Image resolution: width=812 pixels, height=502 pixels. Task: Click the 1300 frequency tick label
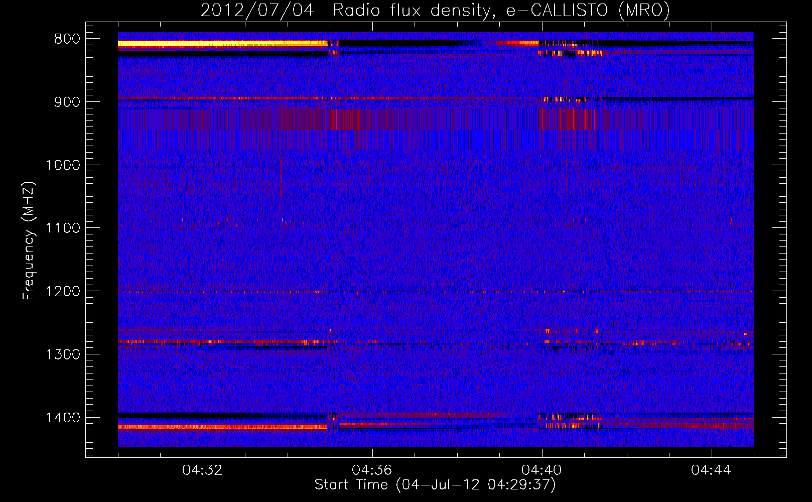click(x=63, y=354)
